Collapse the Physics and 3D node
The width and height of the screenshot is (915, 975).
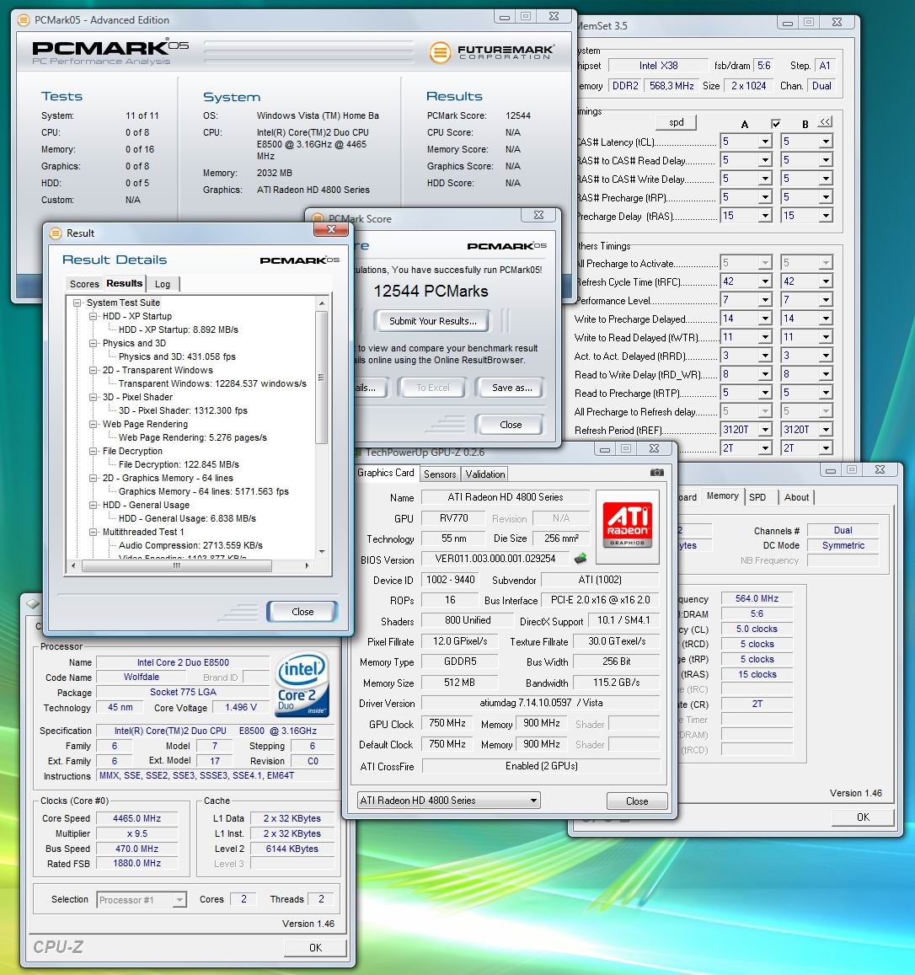point(94,343)
